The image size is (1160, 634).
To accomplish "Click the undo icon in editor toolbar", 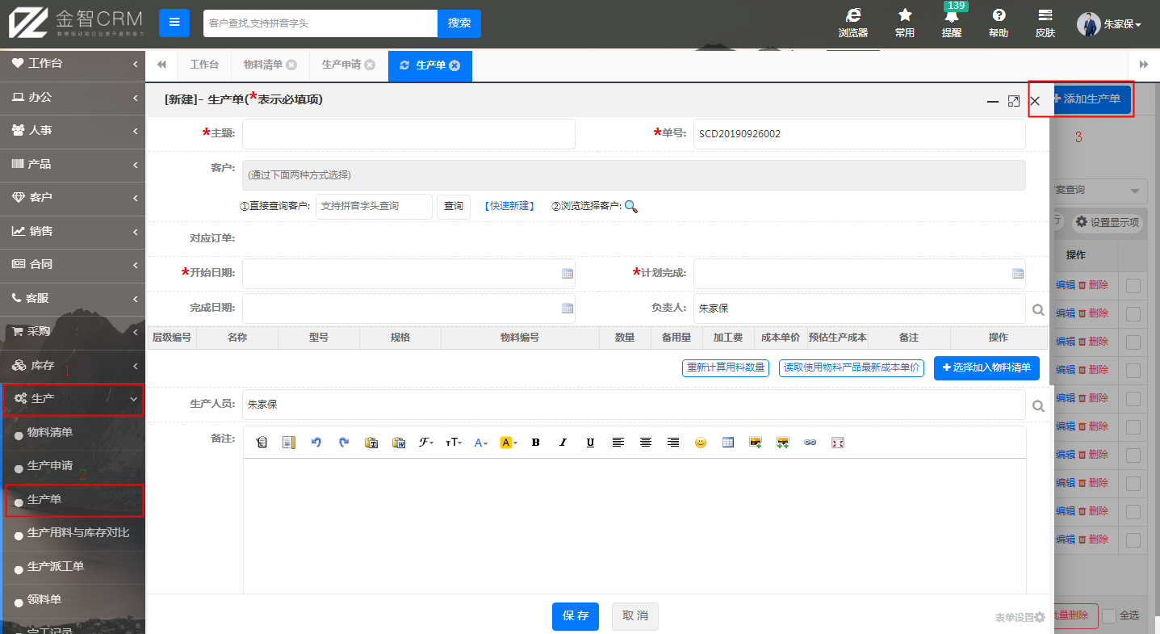I will click(316, 443).
